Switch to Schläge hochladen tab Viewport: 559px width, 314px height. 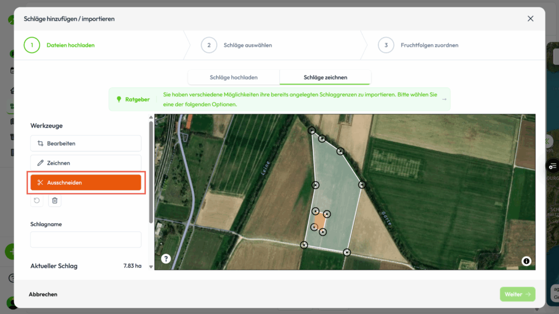234,77
